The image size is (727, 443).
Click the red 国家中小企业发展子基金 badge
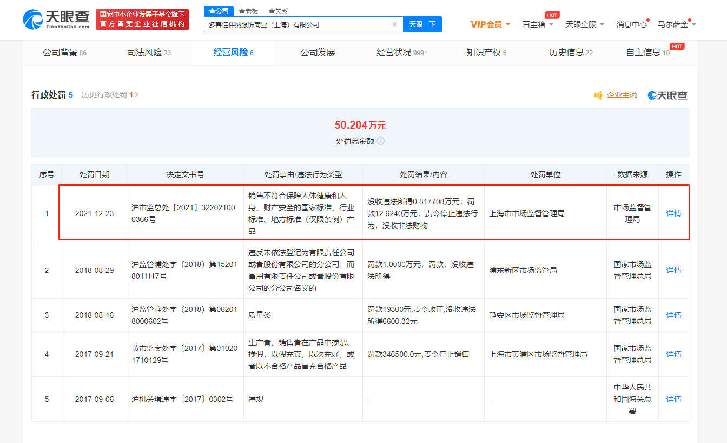point(142,19)
